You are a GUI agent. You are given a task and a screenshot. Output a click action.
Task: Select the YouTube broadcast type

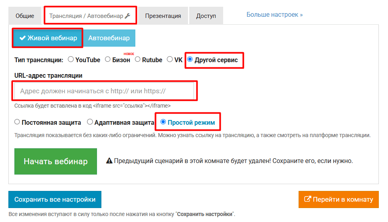(x=71, y=60)
